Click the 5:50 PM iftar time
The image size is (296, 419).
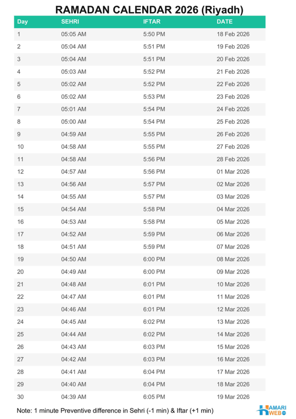click(154, 34)
